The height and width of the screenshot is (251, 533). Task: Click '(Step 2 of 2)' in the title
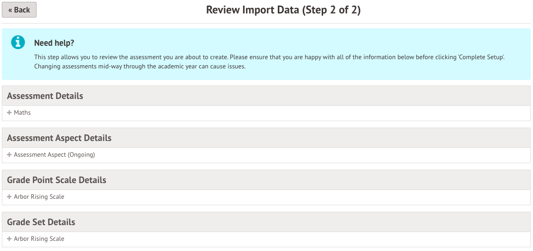point(331,10)
